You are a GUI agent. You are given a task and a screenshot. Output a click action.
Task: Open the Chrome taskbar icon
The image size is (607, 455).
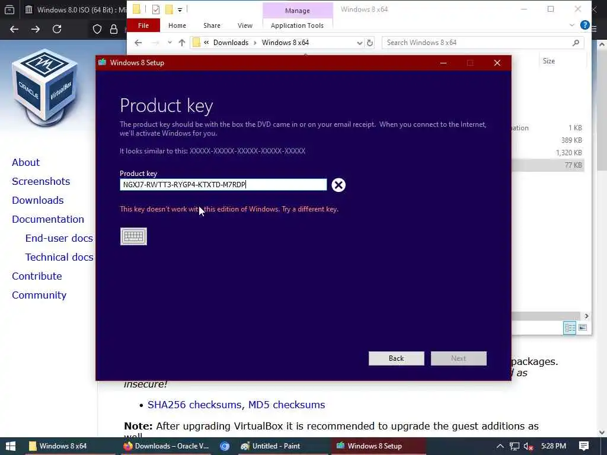pyautogui.click(x=225, y=446)
